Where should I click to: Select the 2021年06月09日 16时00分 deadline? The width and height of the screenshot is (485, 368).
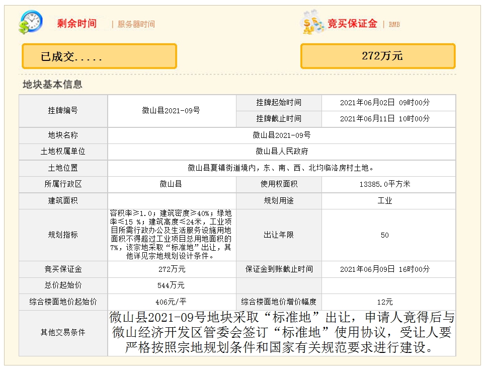click(x=385, y=269)
